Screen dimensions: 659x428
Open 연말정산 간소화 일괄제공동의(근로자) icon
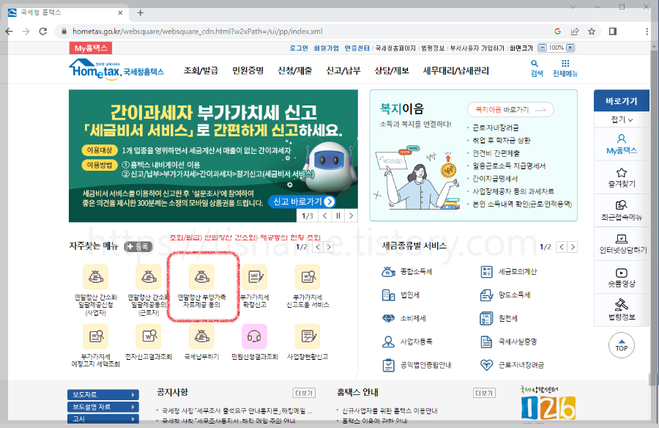point(149,277)
